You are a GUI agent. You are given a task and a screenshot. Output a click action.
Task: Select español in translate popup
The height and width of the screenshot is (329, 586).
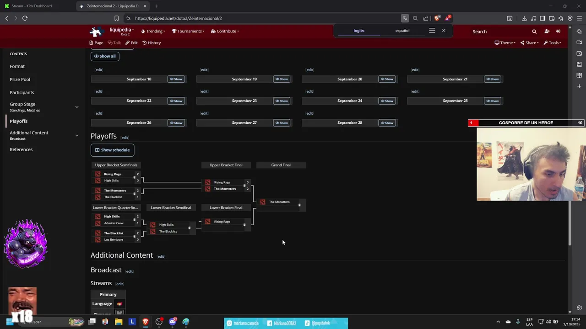(402, 31)
